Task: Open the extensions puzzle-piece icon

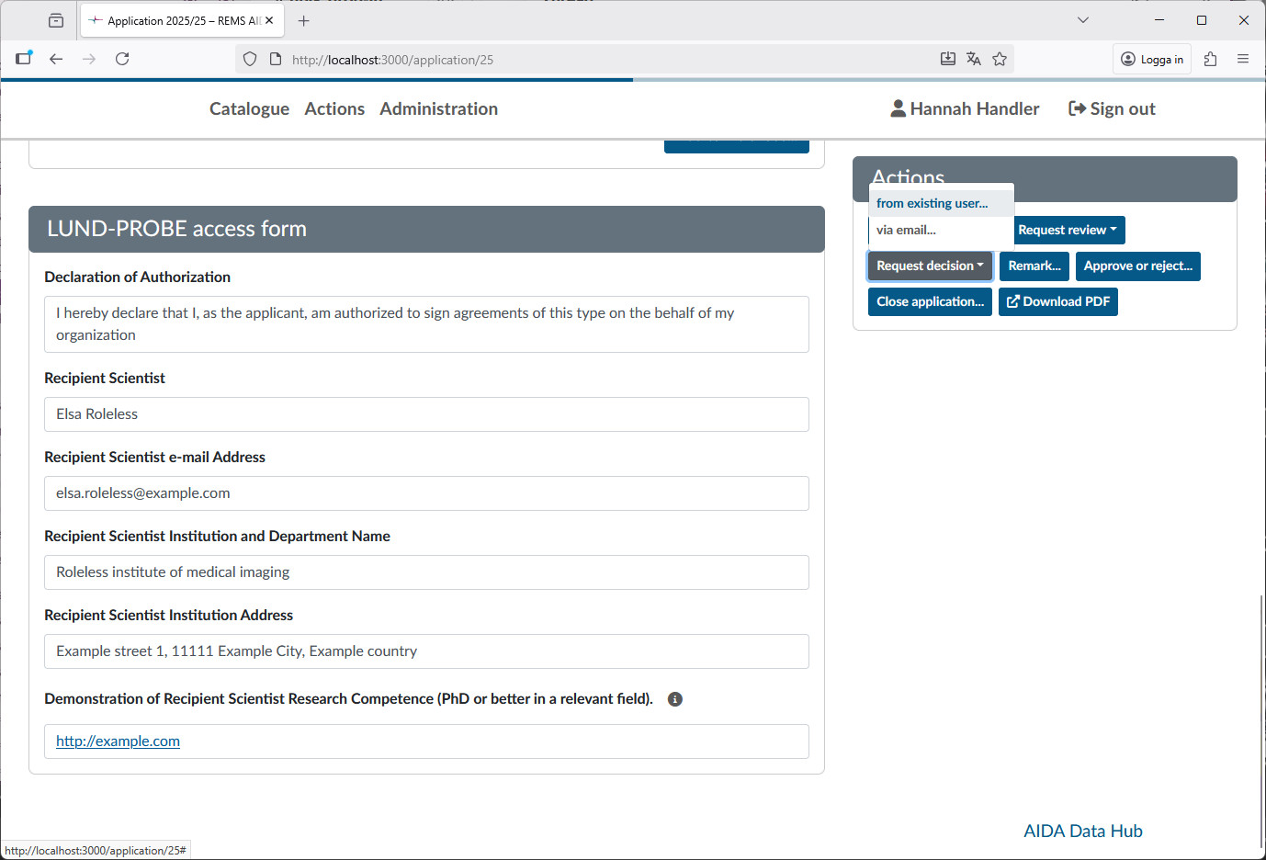Action: (1210, 58)
